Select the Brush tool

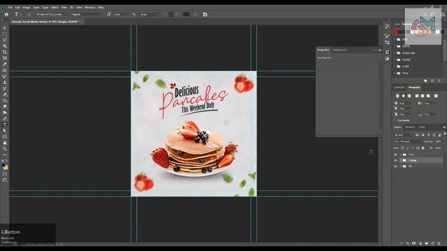coord(5,76)
